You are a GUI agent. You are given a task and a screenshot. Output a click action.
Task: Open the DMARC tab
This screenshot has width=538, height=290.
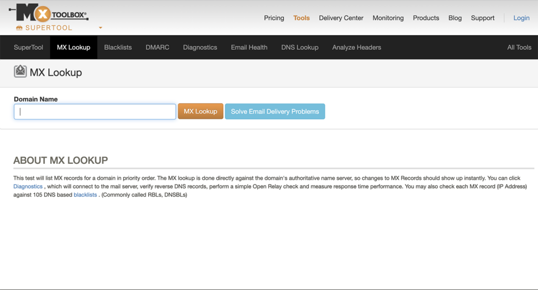[157, 47]
